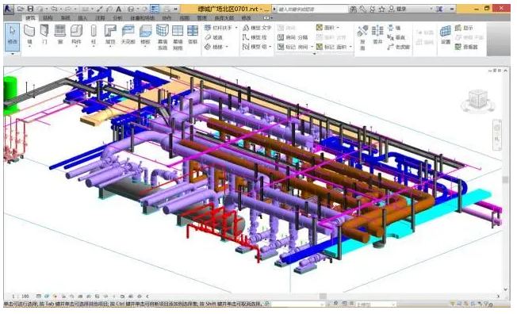Select the Window (窗) tool
This screenshot has width=517, height=314.
(59, 35)
